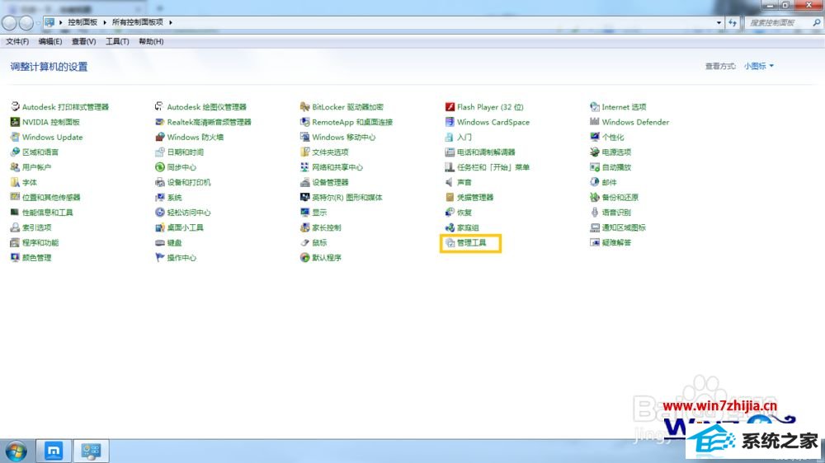Open the 位置和其他传感器 link

pyautogui.click(x=51, y=198)
